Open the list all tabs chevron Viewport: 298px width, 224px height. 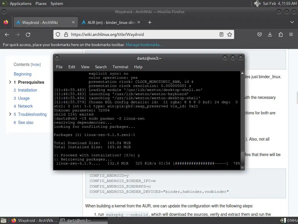coord(292,22)
